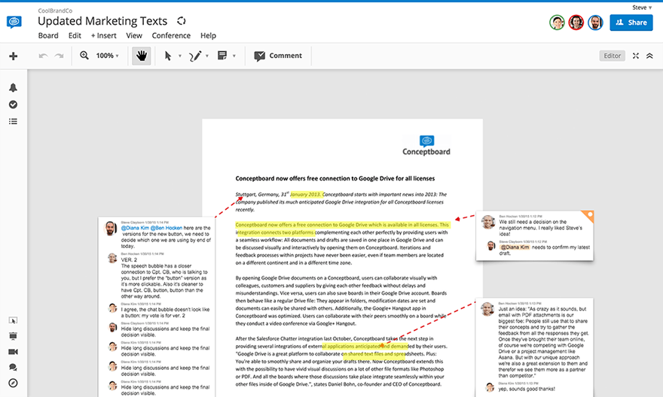Click the red-ringed participant avatar
The height and width of the screenshot is (397, 663).
[576, 23]
